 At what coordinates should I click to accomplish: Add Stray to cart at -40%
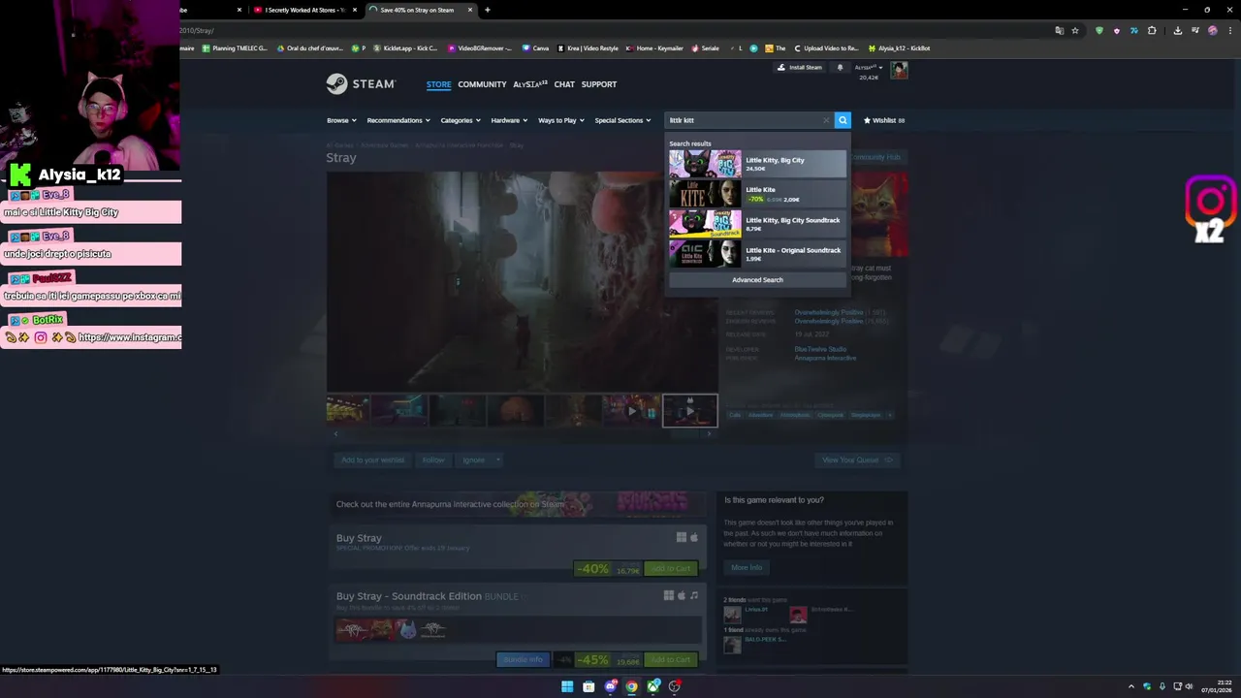[x=671, y=568]
